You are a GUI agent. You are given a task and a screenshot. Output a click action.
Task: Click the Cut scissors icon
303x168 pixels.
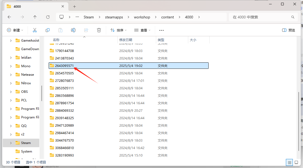tap(35, 30)
